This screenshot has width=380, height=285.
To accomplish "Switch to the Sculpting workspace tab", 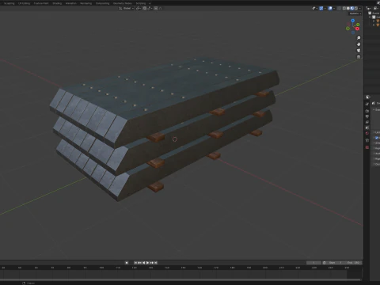I will (x=9, y=3).
